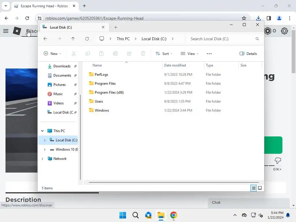Screen dimensions: 296x222
Task: Open the Roblox settings gear
Action: click(284, 31)
